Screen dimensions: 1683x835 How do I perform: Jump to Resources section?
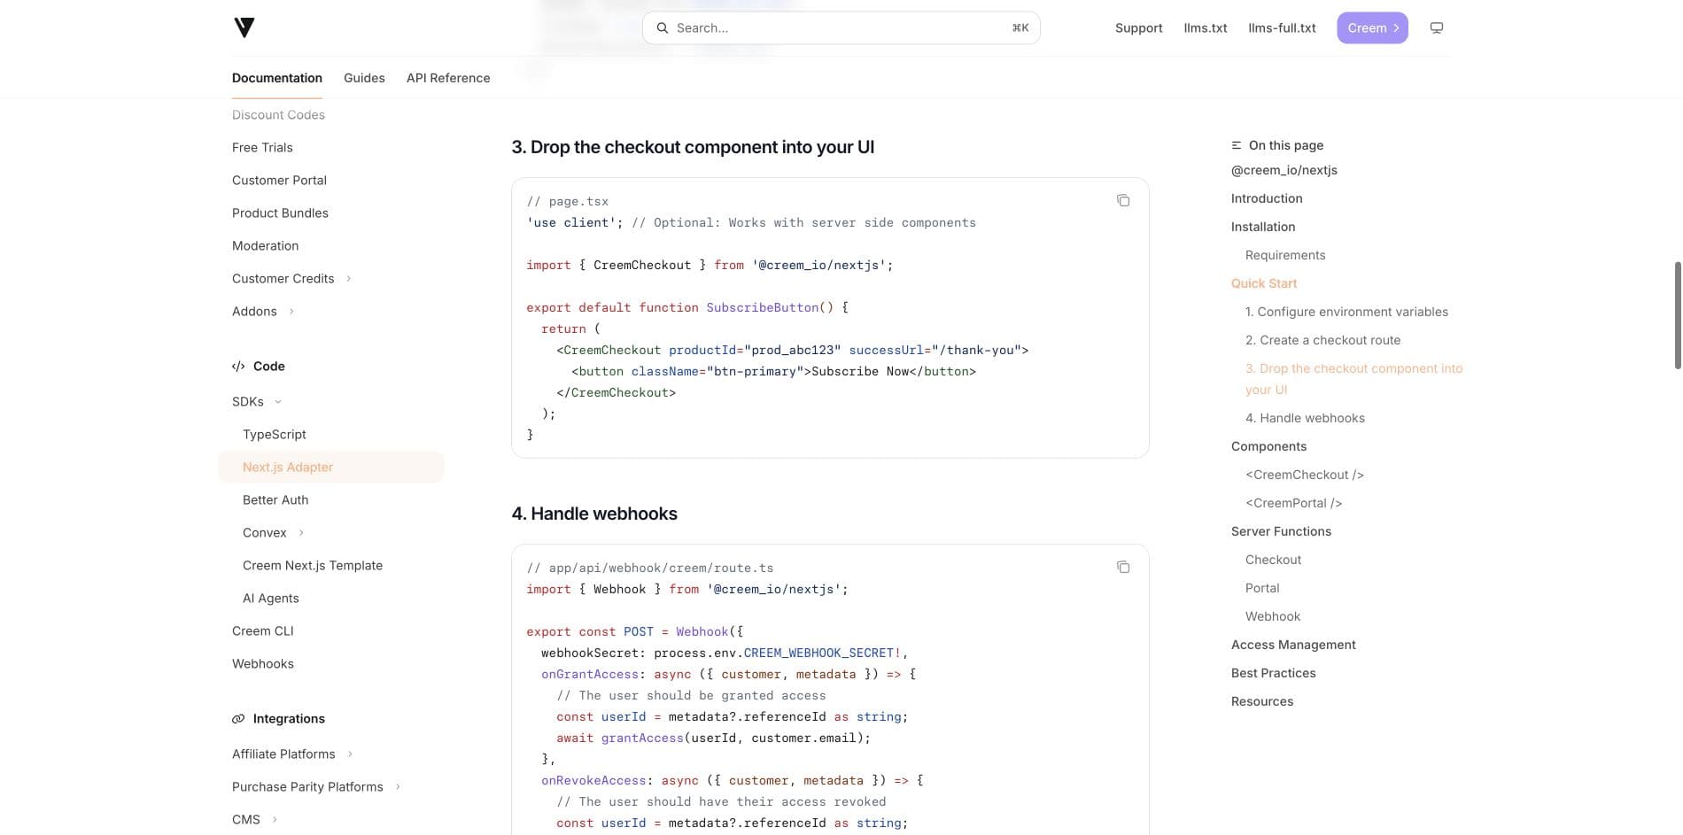1262,701
